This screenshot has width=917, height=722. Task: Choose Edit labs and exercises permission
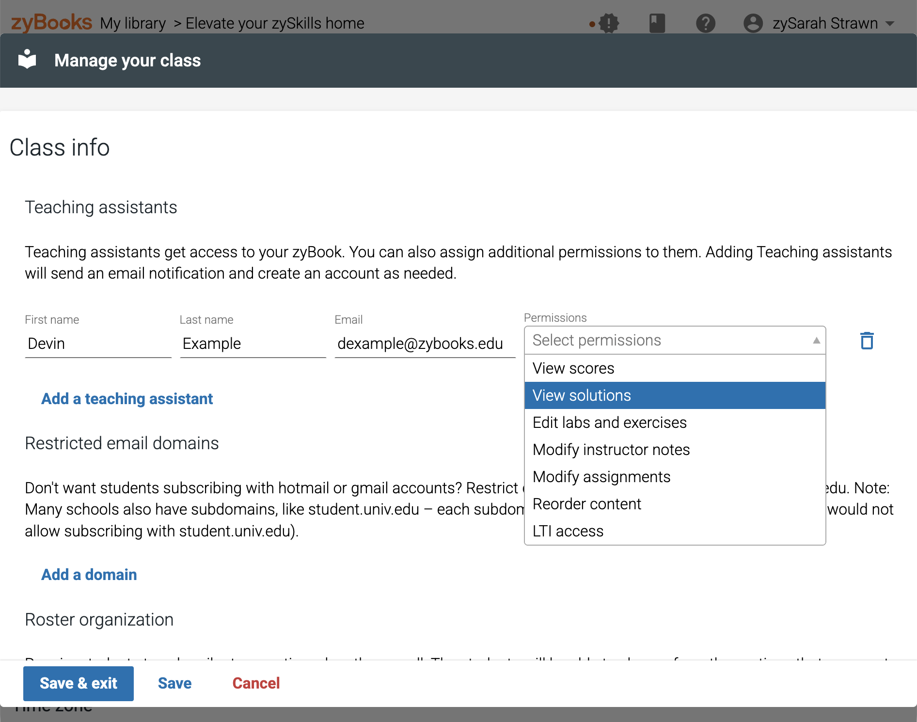pos(675,423)
